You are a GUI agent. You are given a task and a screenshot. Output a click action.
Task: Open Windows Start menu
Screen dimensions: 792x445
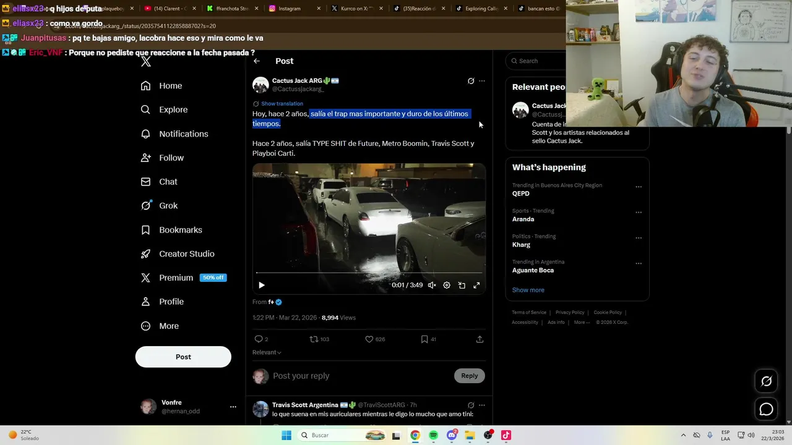click(286, 435)
